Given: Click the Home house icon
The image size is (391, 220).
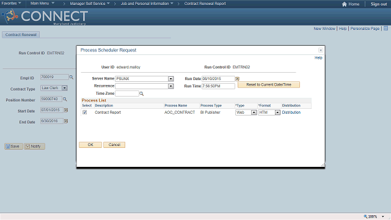Looking at the screenshot, I should tap(345, 4).
